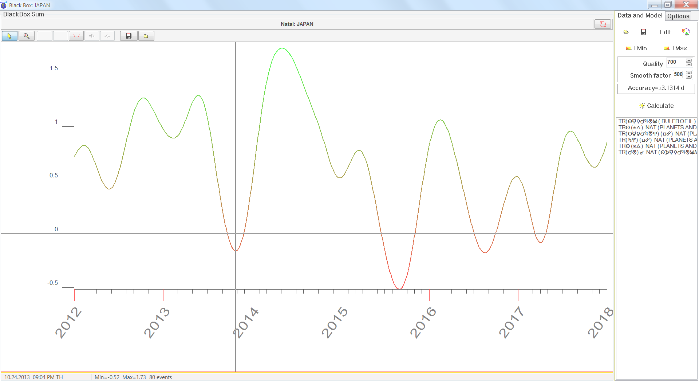Select the arrow pointer tool
The width and height of the screenshot is (699, 381).
tap(9, 36)
